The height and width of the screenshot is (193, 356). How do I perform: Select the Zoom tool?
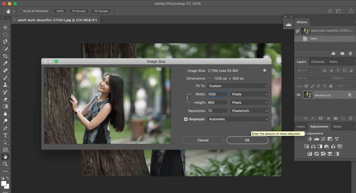point(5,164)
